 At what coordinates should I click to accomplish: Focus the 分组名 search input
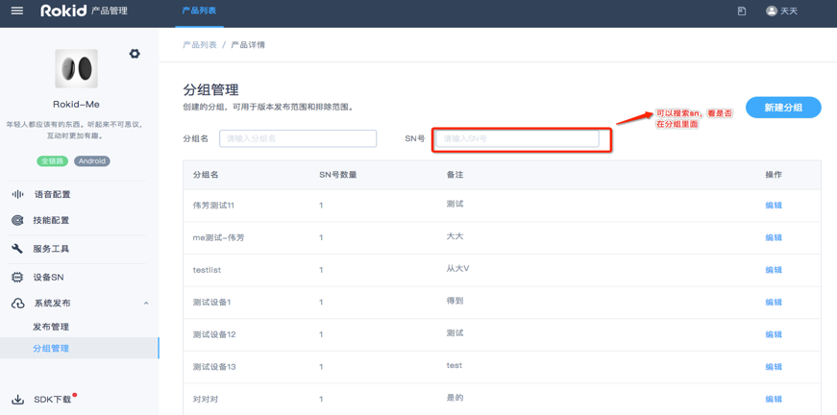tap(298, 139)
